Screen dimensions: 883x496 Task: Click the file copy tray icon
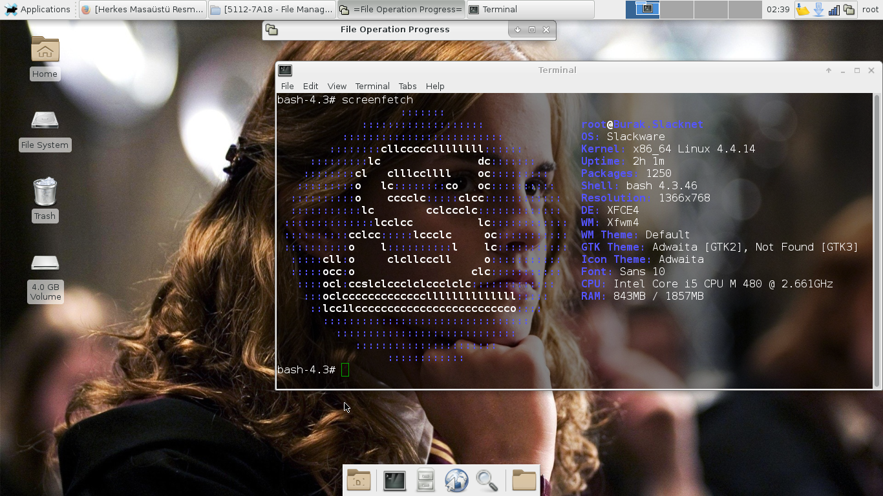(x=849, y=10)
